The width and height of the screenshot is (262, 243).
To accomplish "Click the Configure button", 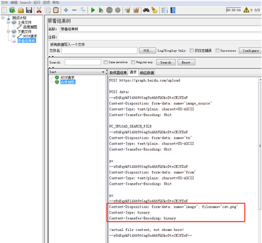I will pos(251,50).
